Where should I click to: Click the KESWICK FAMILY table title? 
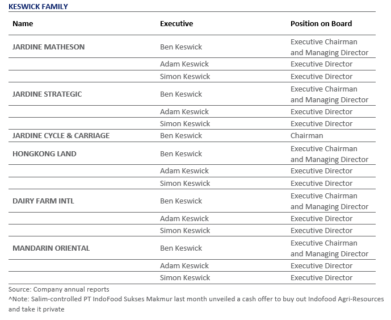pyautogui.click(x=38, y=6)
